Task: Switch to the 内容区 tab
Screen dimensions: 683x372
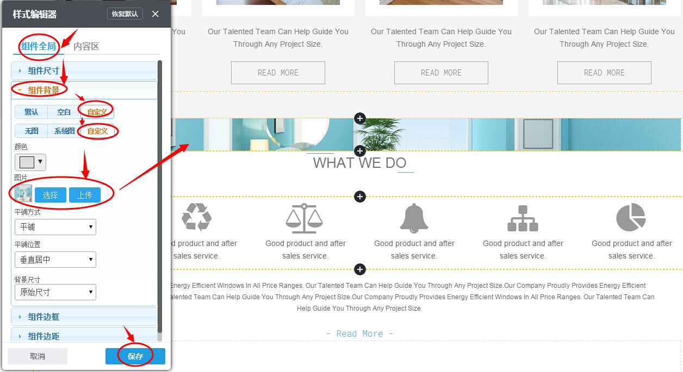Action: click(86, 46)
